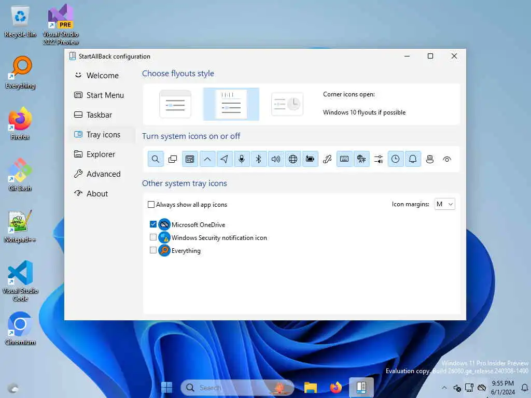
Task: Toggle the Touch keyboard system icon
Action: coord(344,159)
